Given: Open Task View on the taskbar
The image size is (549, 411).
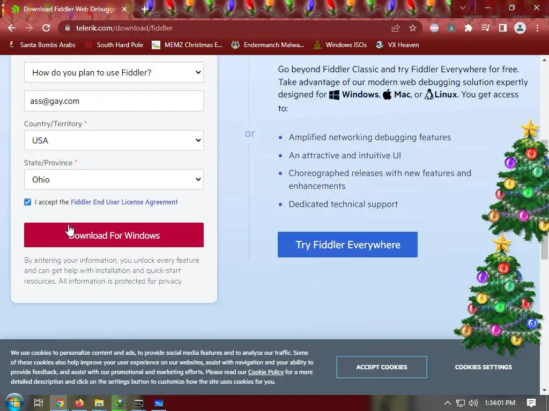Looking at the screenshot, I should [x=38, y=403].
